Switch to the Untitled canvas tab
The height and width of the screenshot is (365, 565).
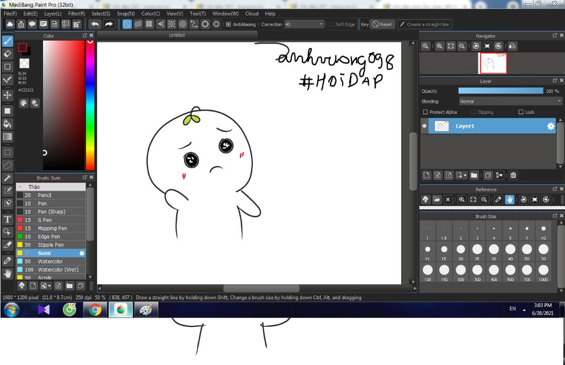coord(177,35)
